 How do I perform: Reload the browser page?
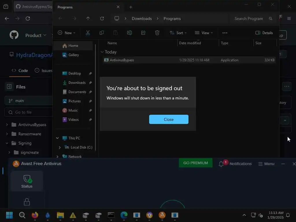click(28, 18)
